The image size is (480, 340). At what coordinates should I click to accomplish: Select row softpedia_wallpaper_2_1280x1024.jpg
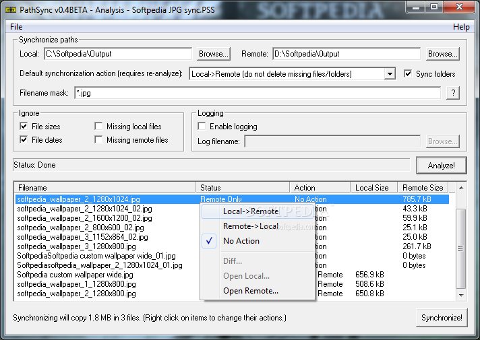(x=232, y=199)
